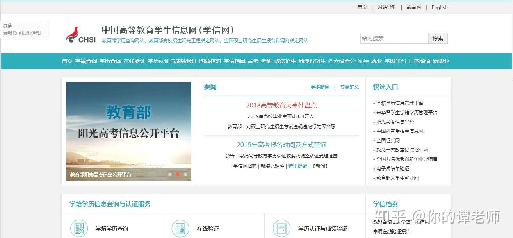Click the active orange carousel dot
The width and height of the screenshot is (513, 238).
pos(177,174)
